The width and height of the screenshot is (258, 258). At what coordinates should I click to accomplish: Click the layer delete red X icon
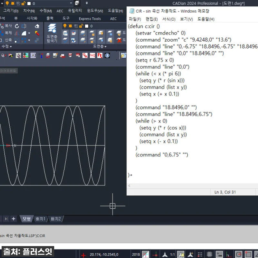(x=119, y=40)
